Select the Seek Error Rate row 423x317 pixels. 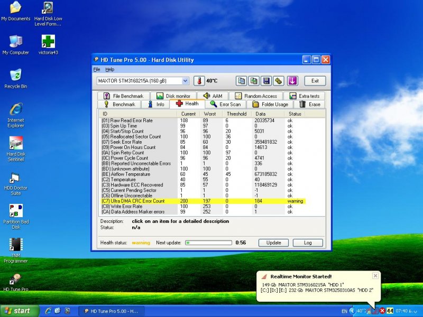click(203, 142)
